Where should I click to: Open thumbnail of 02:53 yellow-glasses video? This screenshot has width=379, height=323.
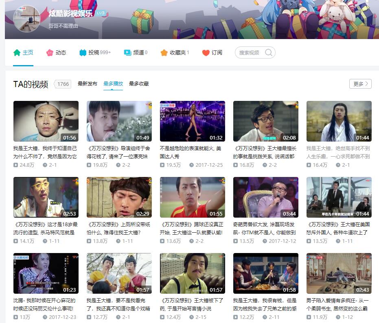click(46, 197)
